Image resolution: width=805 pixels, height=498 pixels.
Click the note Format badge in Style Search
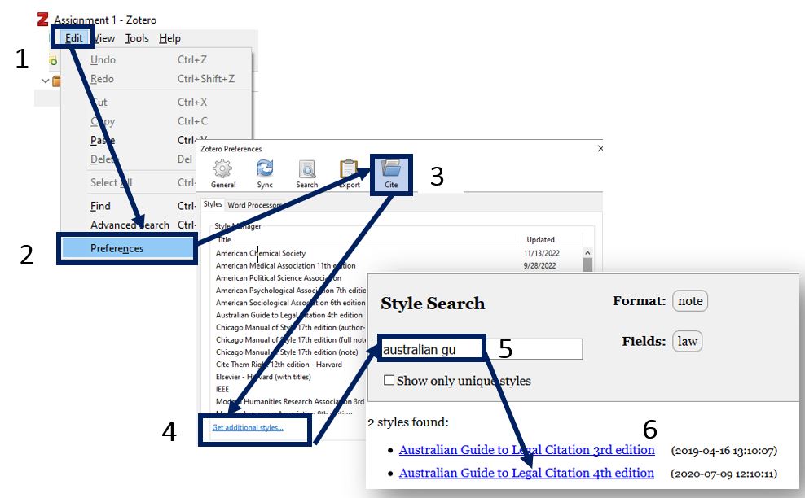(689, 300)
